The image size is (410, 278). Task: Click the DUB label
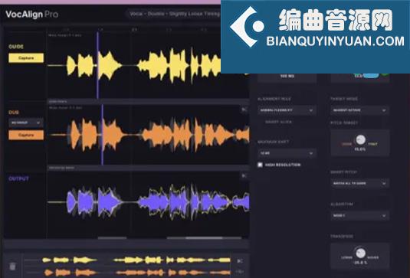(x=14, y=113)
